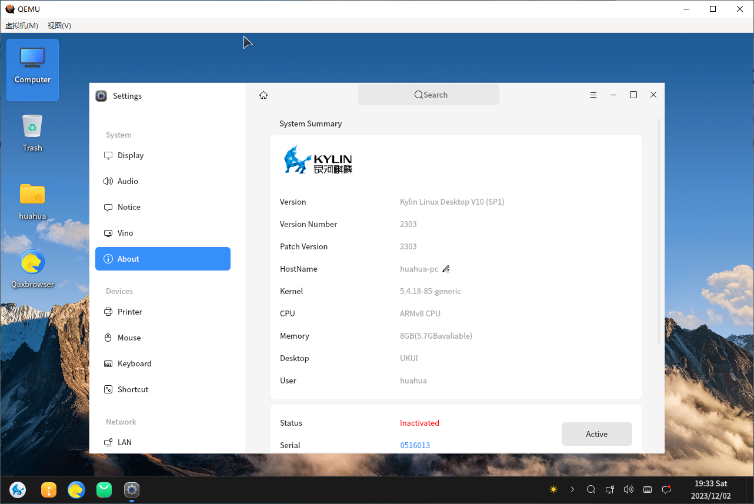This screenshot has width=754, height=504.
Task: Click the 'System Summary' heading
Action: [x=311, y=124]
